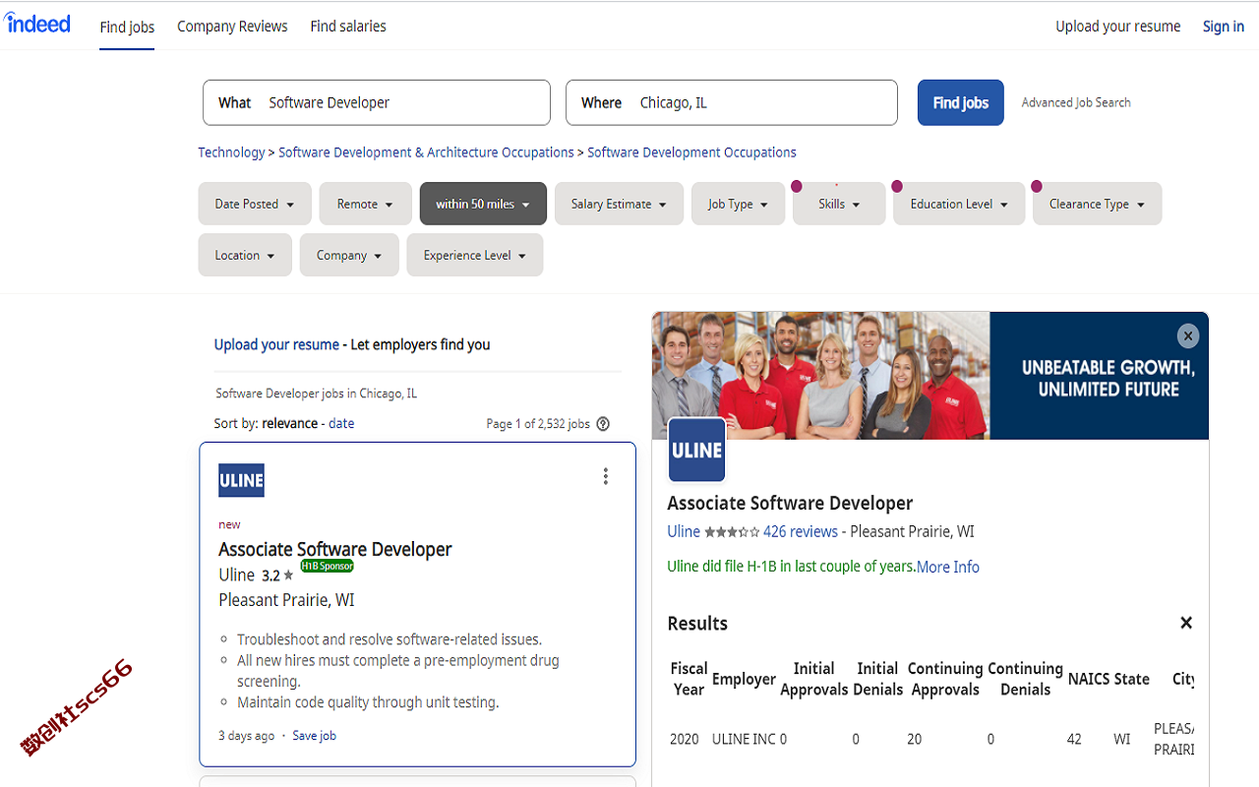Click the blue Find jobs button
Image resolution: width=1259 pixels, height=787 pixels.
pyautogui.click(x=961, y=102)
